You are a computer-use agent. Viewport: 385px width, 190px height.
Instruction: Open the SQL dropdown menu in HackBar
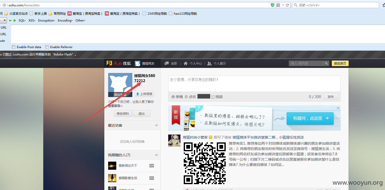22,21
